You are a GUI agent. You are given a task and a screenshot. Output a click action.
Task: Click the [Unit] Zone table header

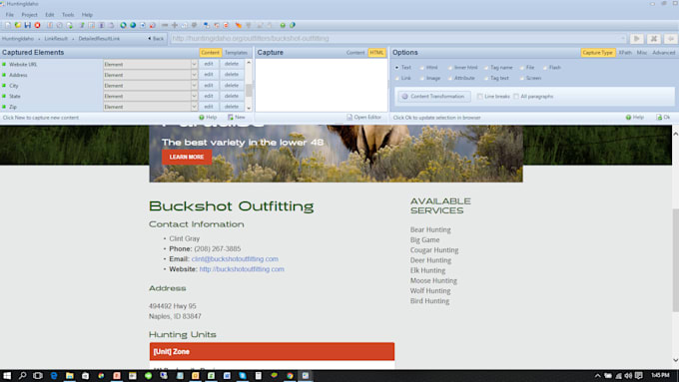coord(272,352)
